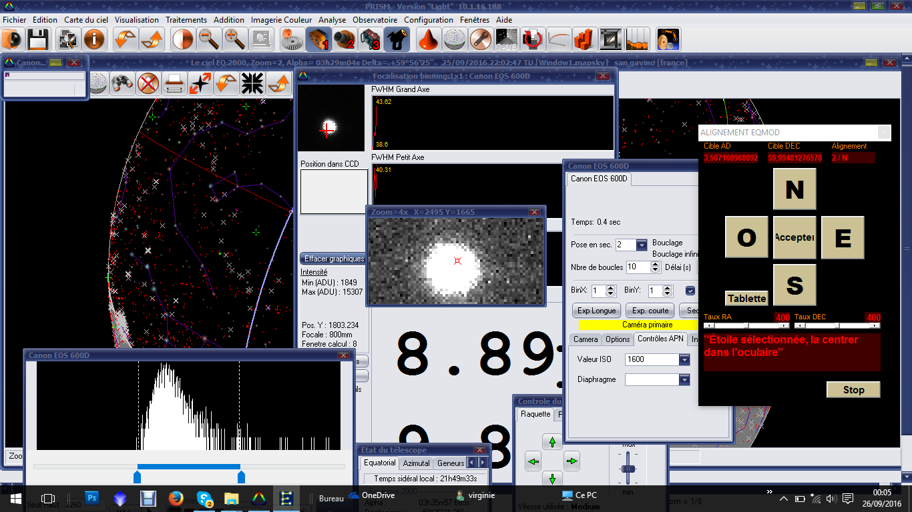Viewport: 912px width, 512px height.
Task: Click the zoom out magnifier icon
Action: (x=210, y=40)
